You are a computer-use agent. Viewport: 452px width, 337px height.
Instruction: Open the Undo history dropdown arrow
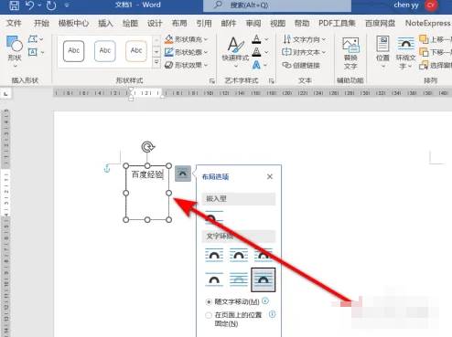tap(40, 5)
